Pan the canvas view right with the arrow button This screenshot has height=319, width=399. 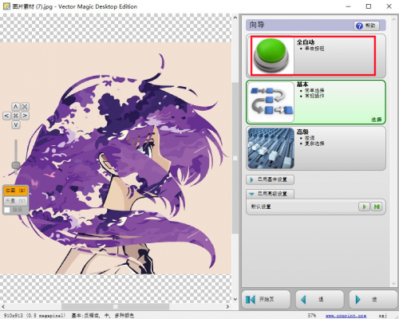pyautogui.click(x=25, y=116)
